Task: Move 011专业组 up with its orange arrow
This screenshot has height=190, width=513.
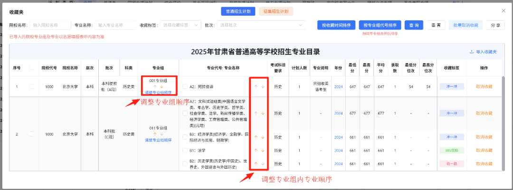Action: pos(154,134)
